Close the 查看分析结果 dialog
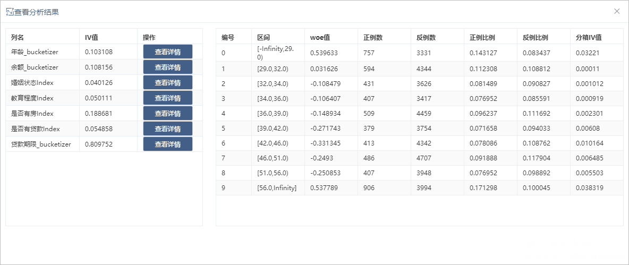629x265 pixels. (617, 11)
